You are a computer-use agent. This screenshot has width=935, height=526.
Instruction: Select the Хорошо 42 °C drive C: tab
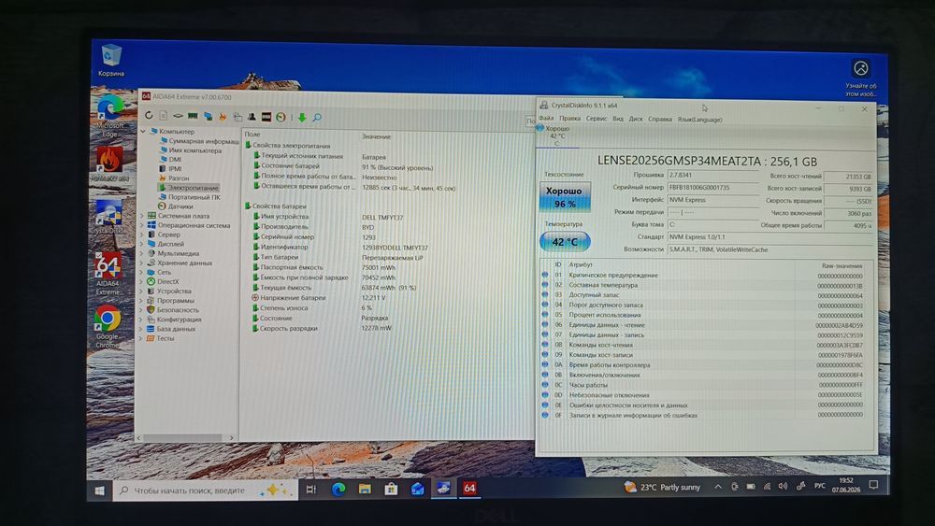[557, 135]
